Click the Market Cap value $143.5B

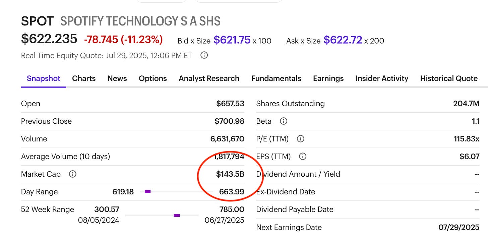coord(230,174)
